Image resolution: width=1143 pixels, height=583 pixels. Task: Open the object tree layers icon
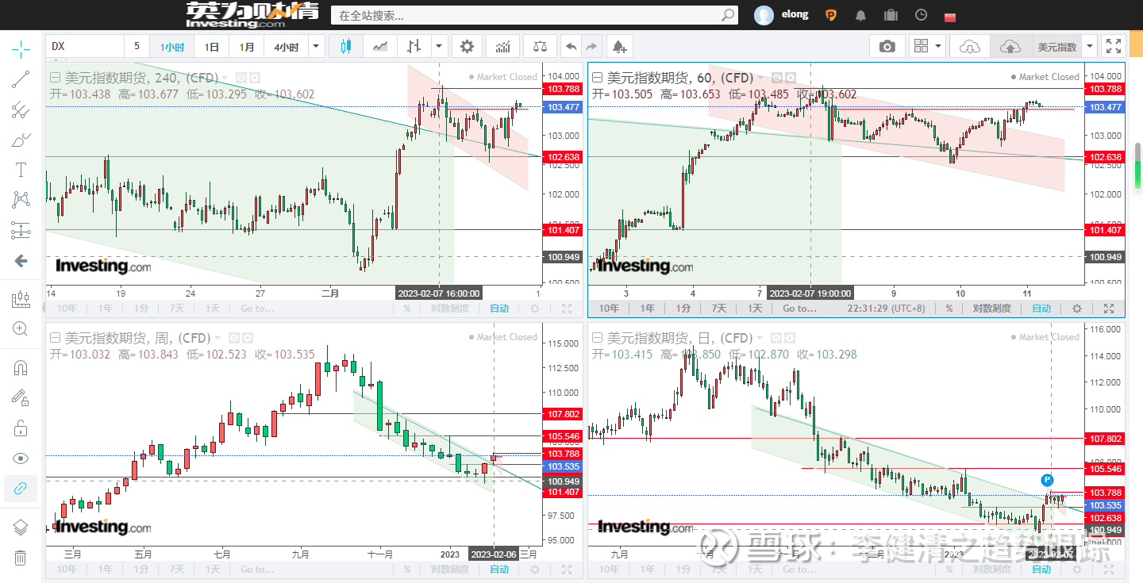(x=21, y=527)
